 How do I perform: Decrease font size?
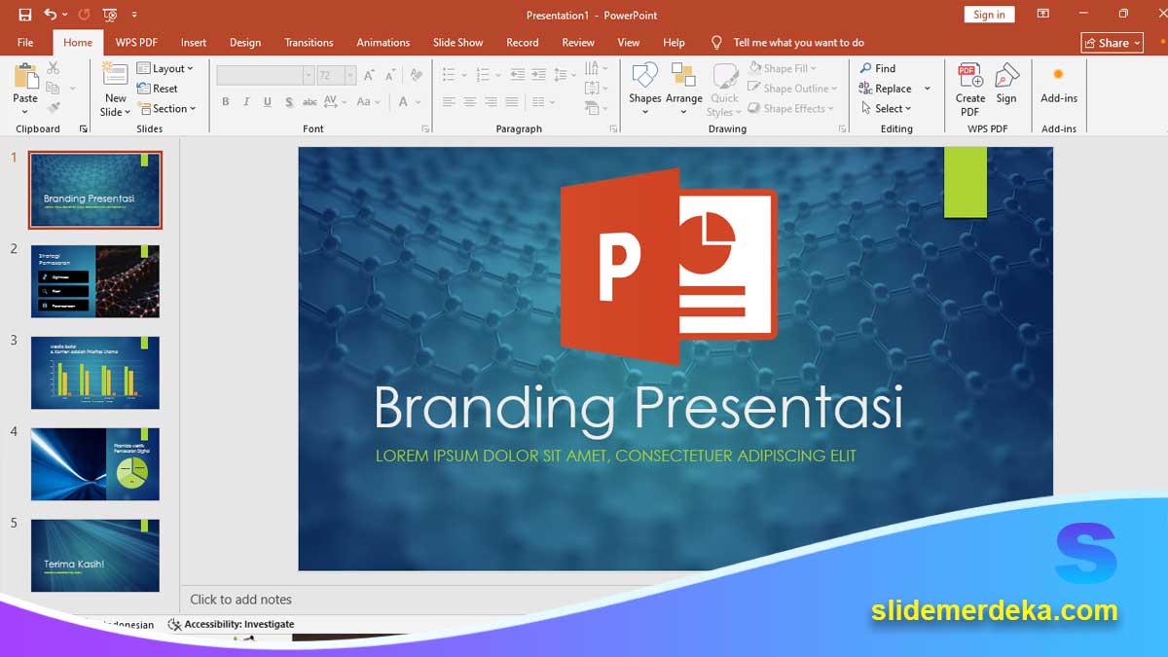coord(389,75)
